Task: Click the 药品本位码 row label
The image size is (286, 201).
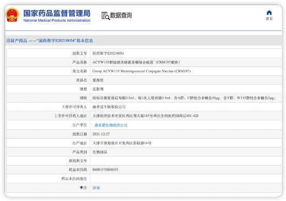Action: tap(78, 170)
